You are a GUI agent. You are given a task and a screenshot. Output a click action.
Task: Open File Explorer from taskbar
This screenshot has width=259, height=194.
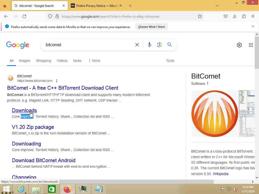click(x=36, y=189)
